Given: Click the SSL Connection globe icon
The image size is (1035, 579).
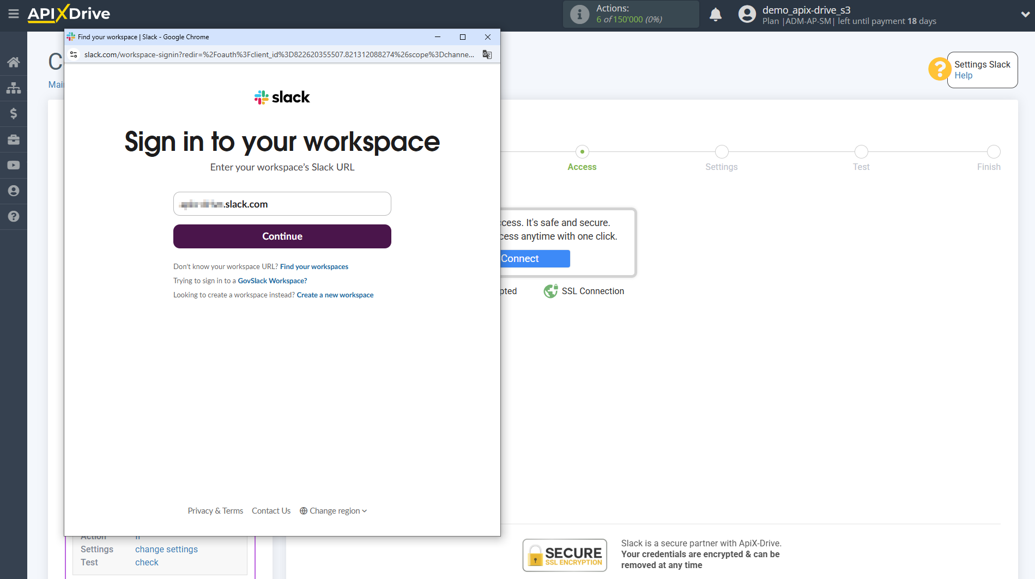Looking at the screenshot, I should coord(550,291).
